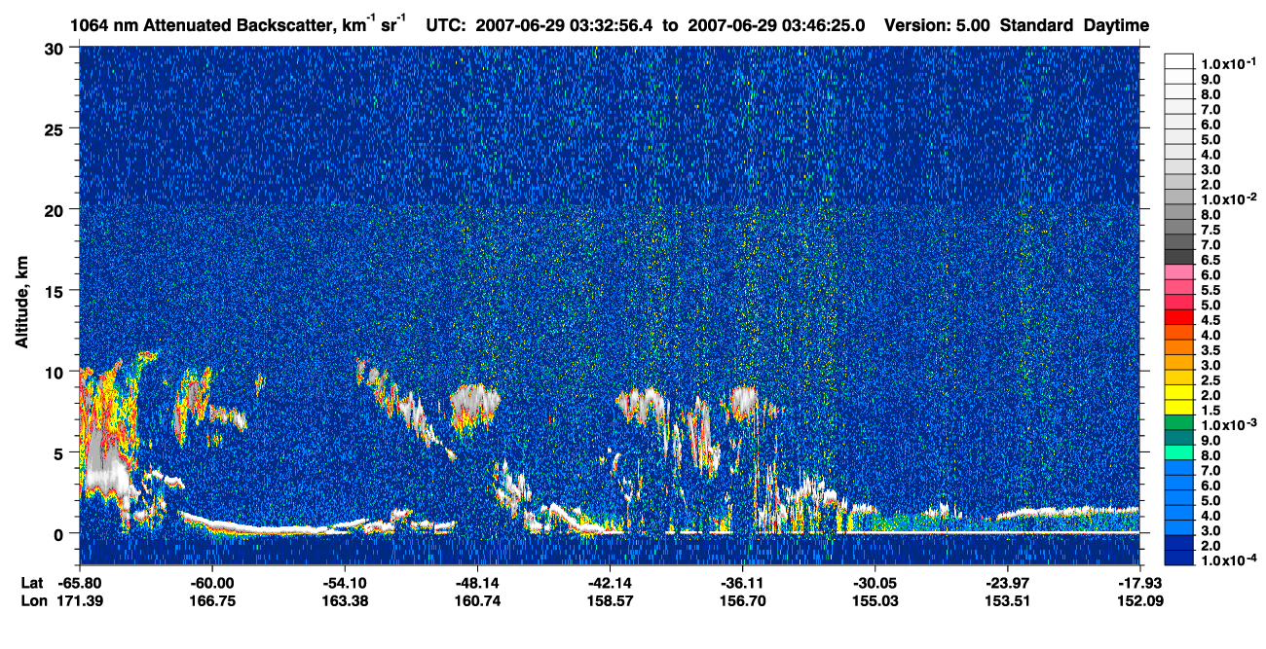Click the latitude value '-48.14'
Screen dimensions: 1266x649
pyautogui.click(x=476, y=582)
